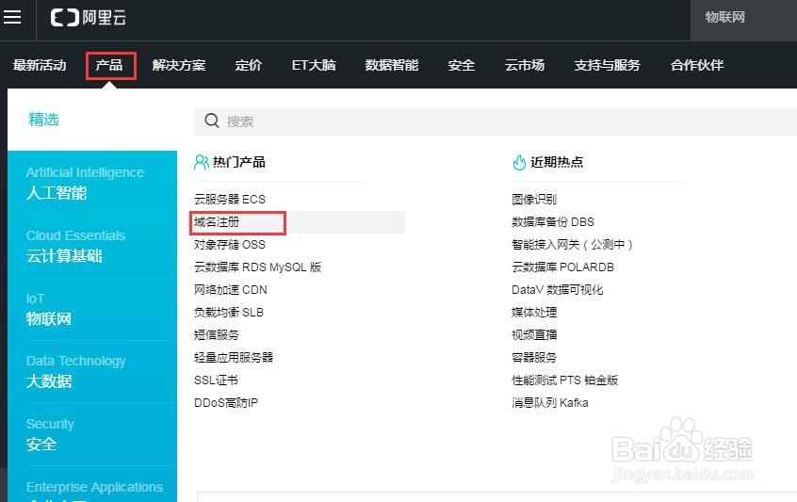Screen dimensions: 797x502
Task: Open 域名注册 link
Action: coord(217,222)
